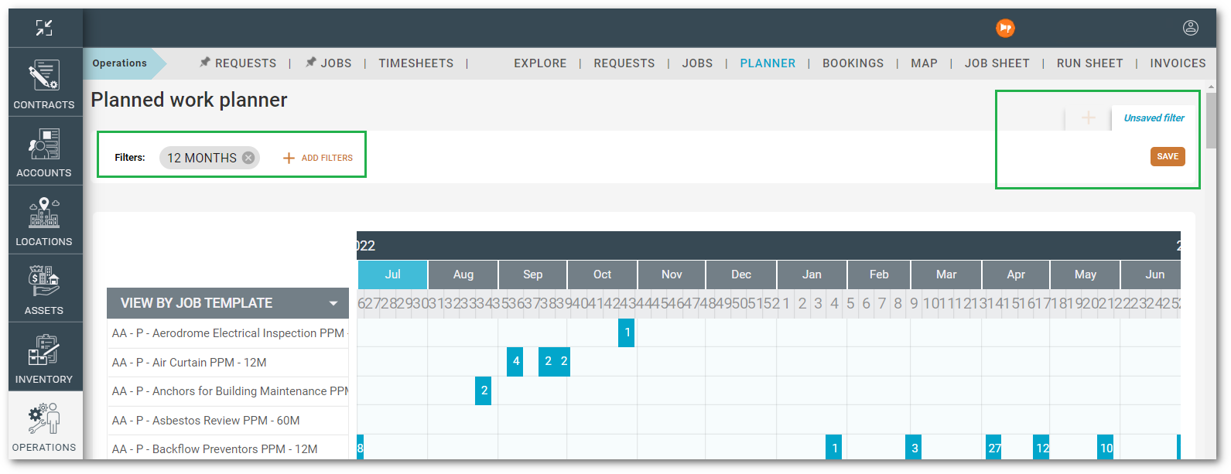Click Air Curtain PPM block showing 4
1231x474 pixels.
pos(515,362)
